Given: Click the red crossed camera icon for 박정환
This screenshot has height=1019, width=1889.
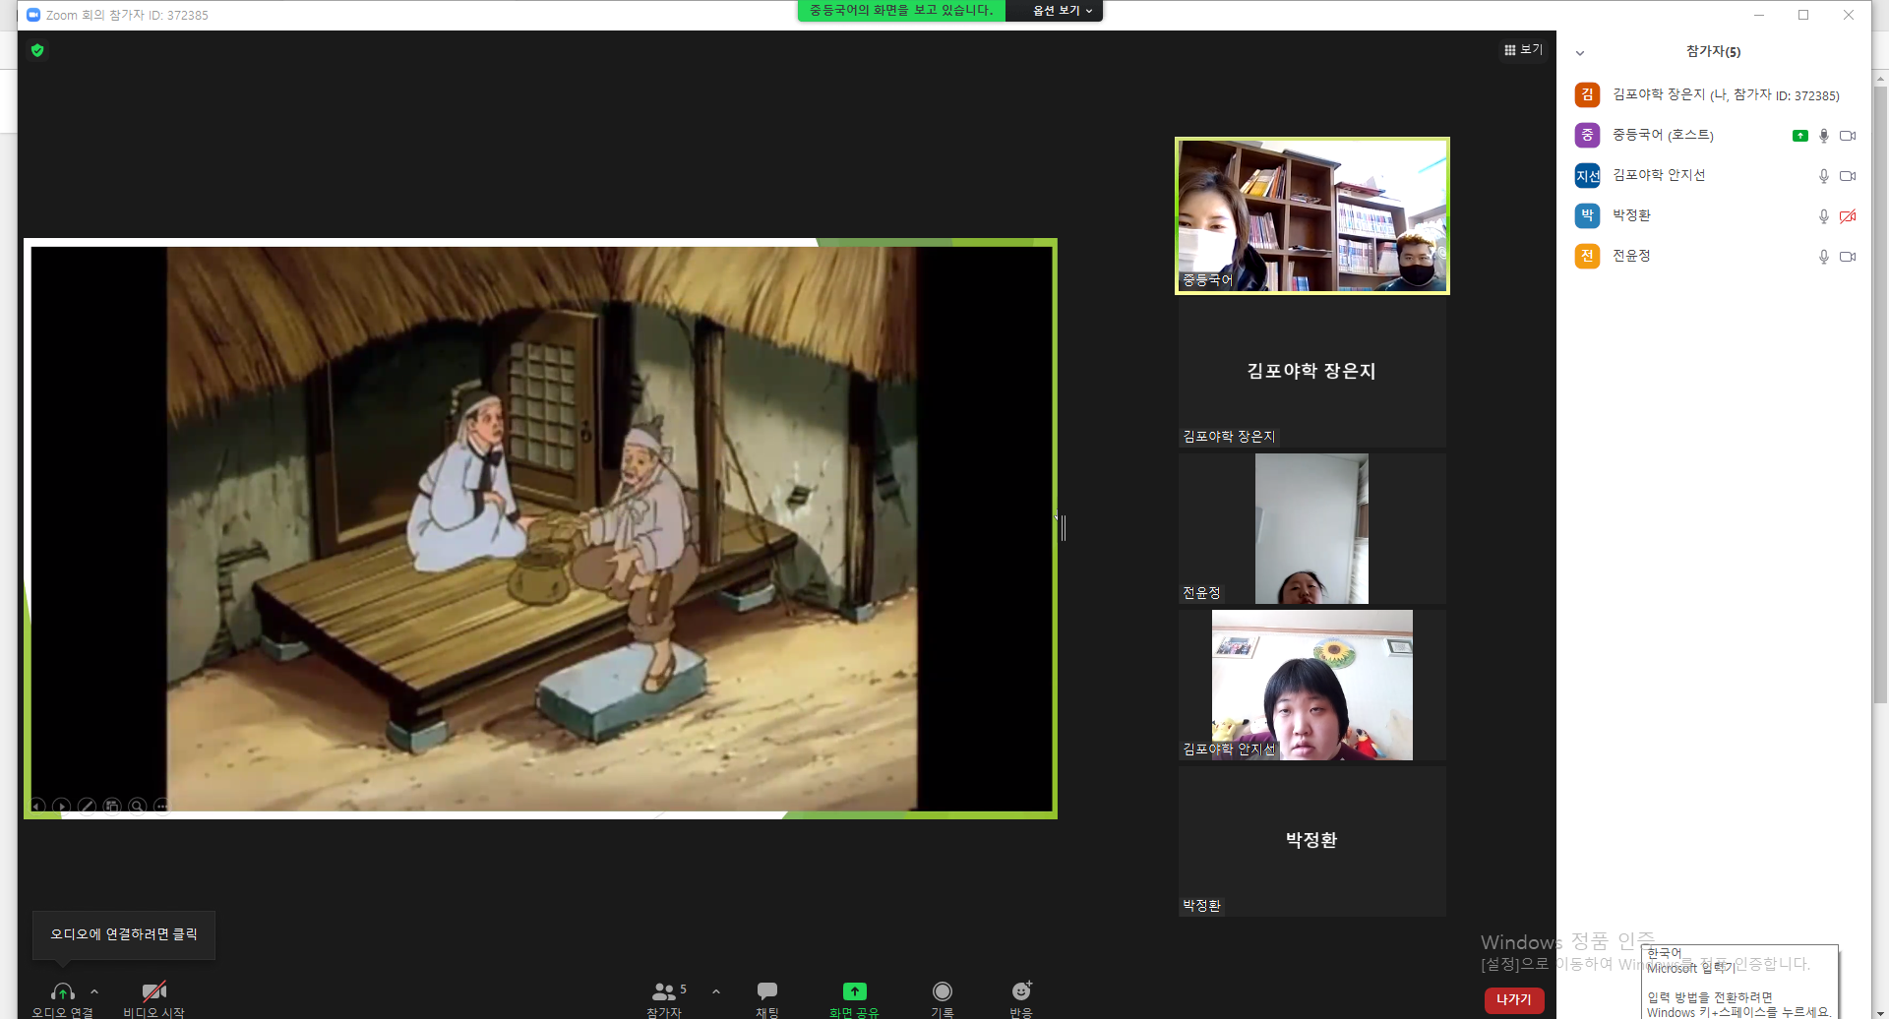Looking at the screenshot, I should [1848, 216].
